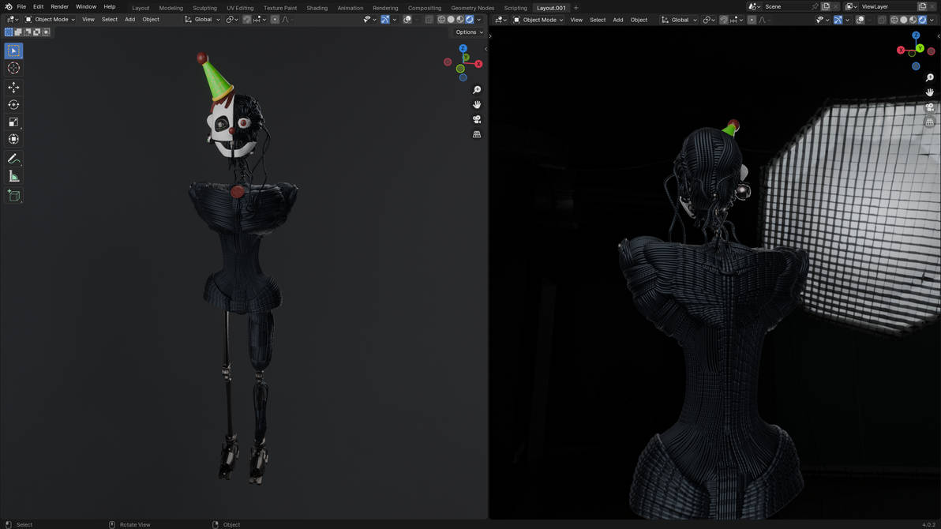Click the green Y axis on the navigation gizmo
This screenshot has height=529, width=941.
click(x=465, y=57)
